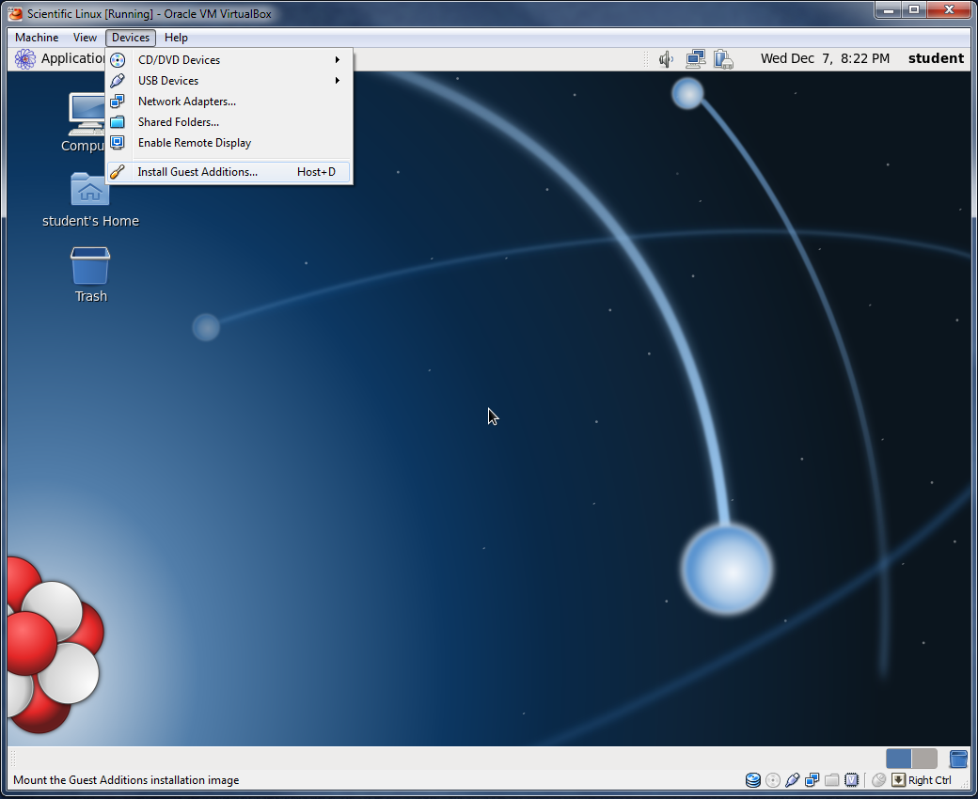
Task: Switch to second workspace in switcher
Action: [x=924, y=759]
